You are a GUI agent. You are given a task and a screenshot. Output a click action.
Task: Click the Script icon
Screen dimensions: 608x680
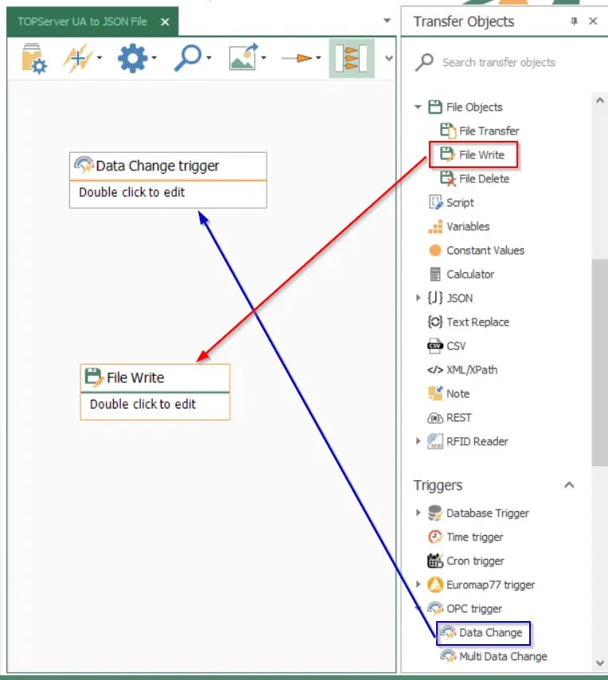pyautogui.click(x=435, y=202)
